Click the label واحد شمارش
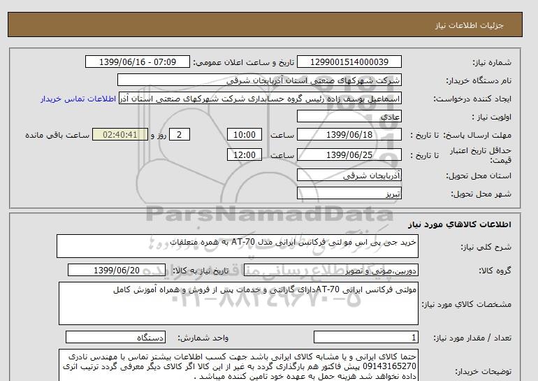Image resolution: width=538 pixels, height=381 pixels. coord(203,338)
